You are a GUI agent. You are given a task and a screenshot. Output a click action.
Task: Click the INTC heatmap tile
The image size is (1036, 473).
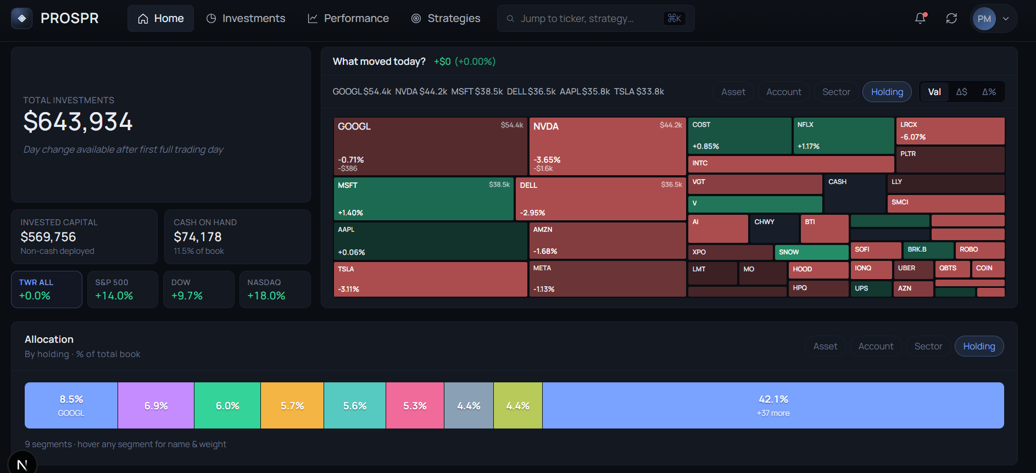pos(791,164)
